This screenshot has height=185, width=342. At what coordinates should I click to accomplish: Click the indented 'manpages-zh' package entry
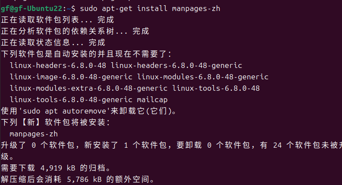[x=34, y=134]
